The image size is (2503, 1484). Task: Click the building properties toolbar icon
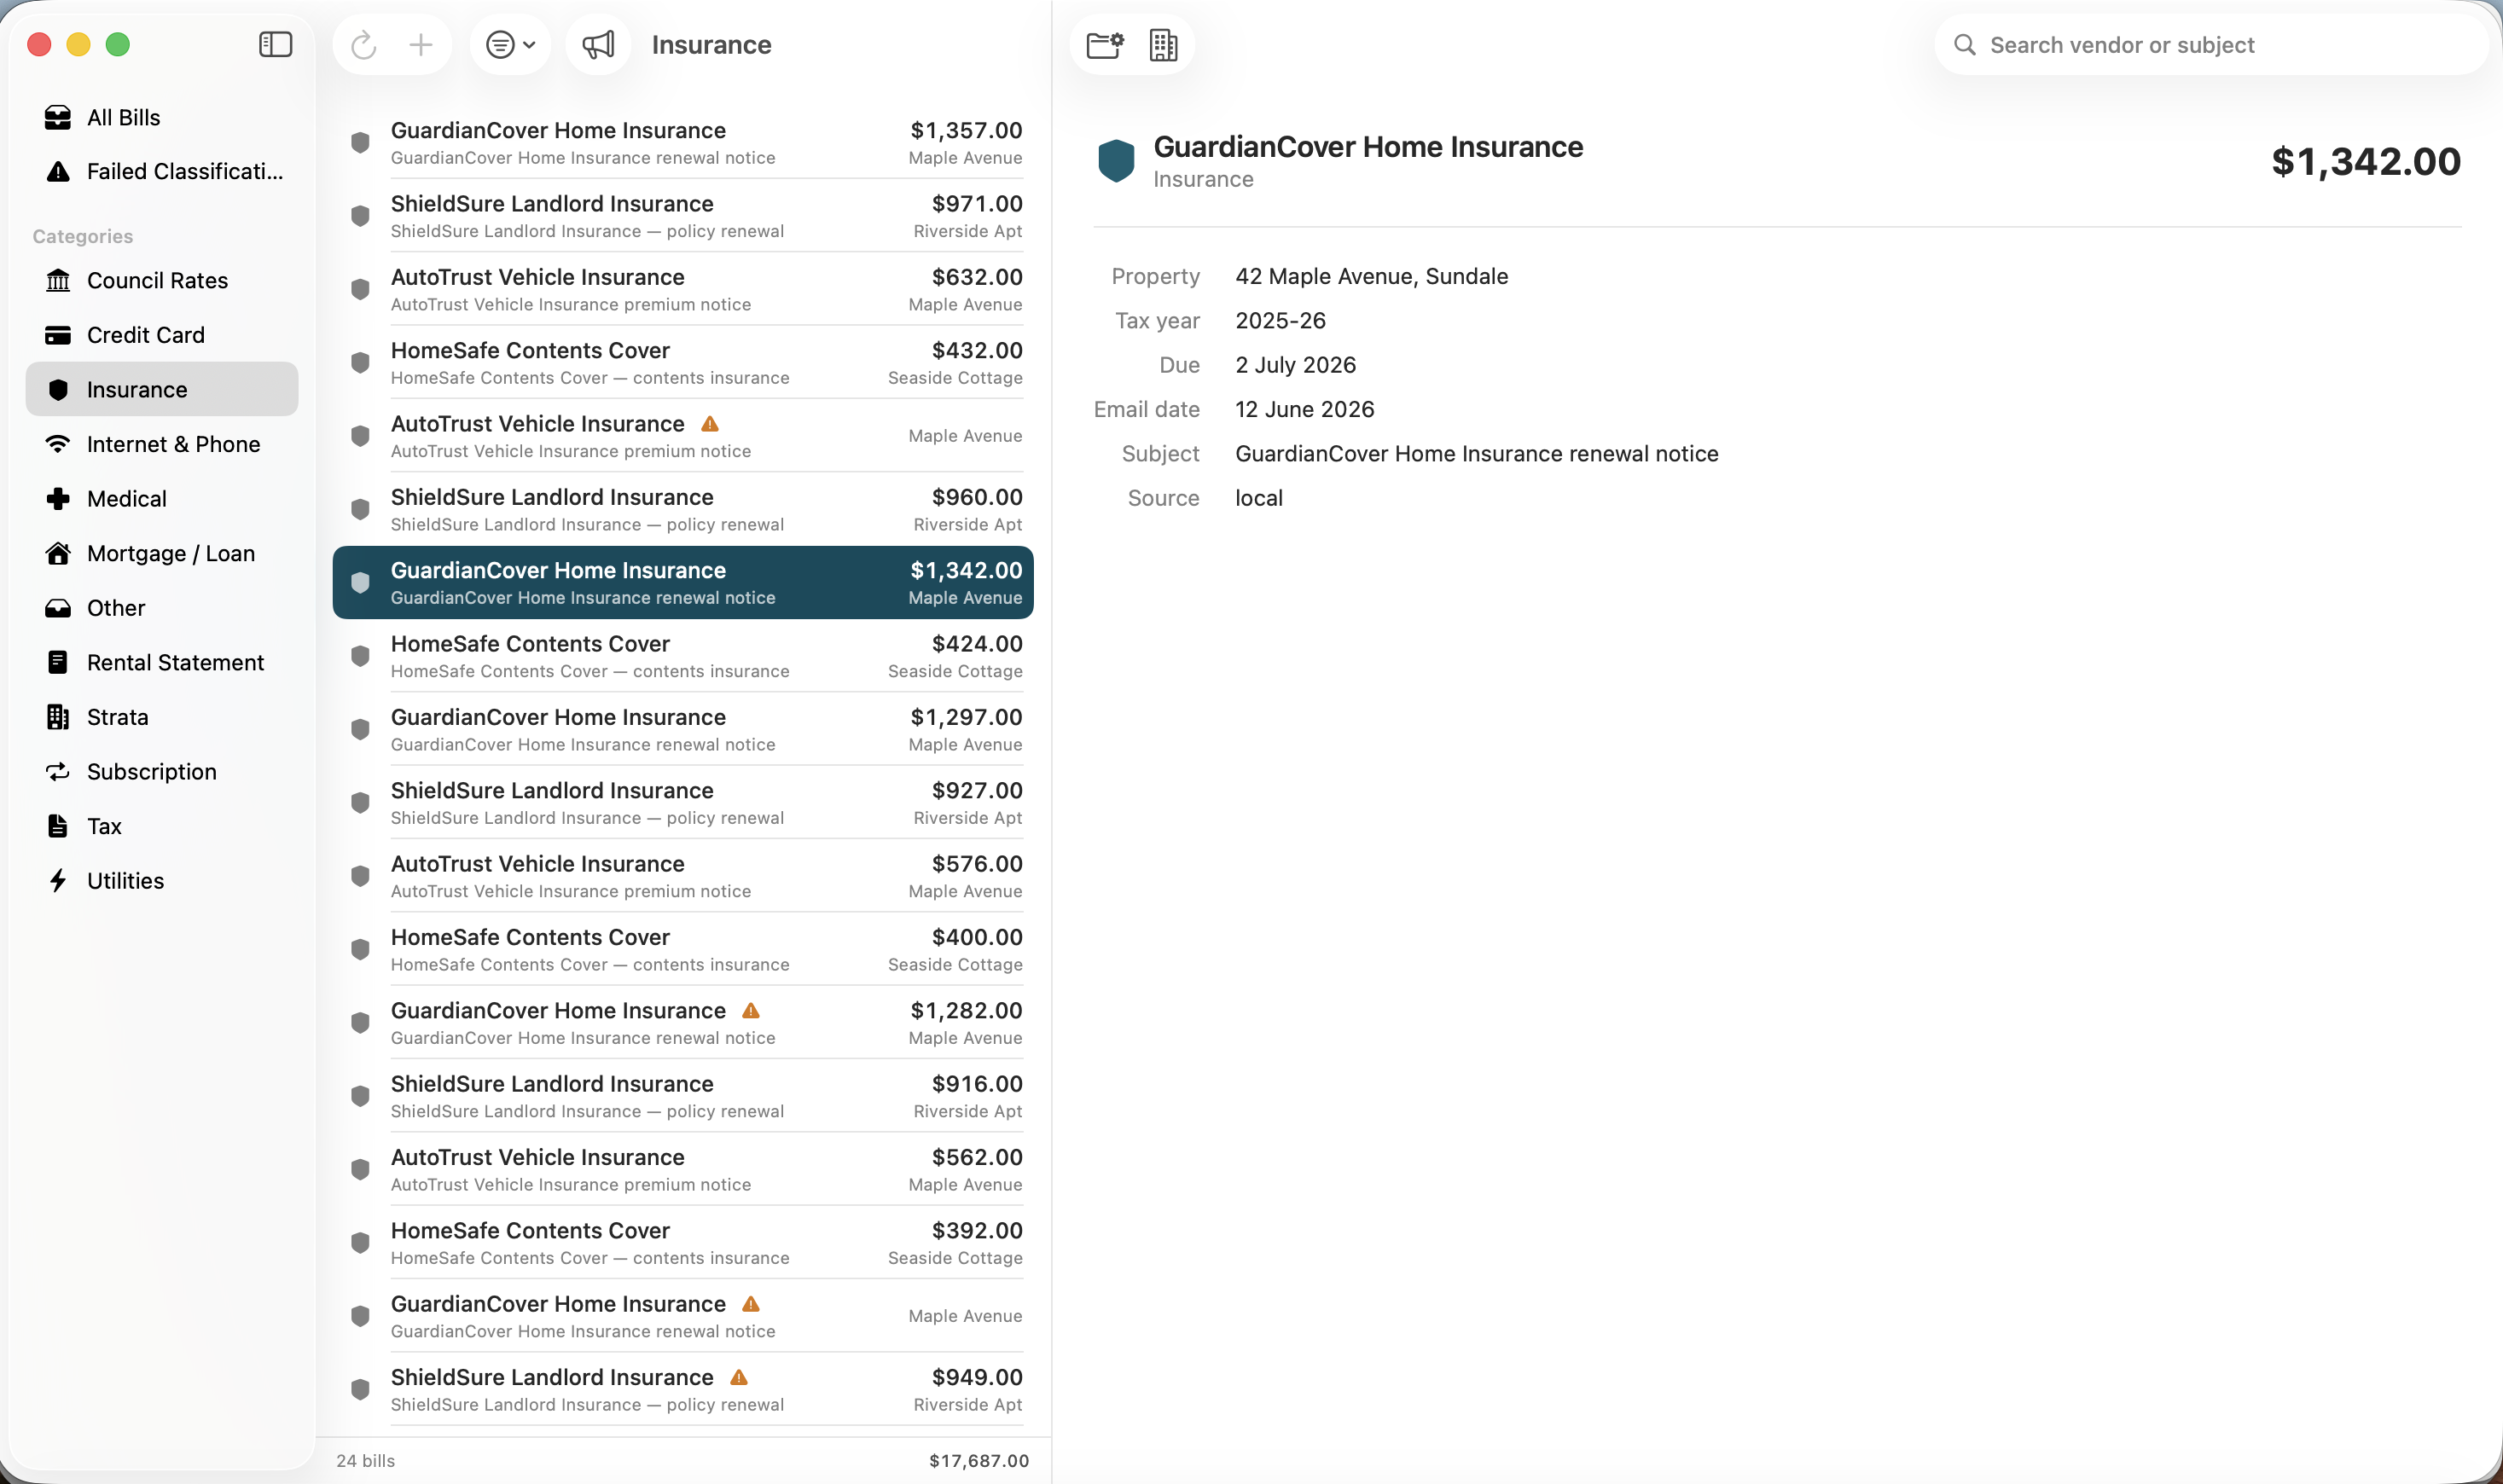(x=1163, y=45)
